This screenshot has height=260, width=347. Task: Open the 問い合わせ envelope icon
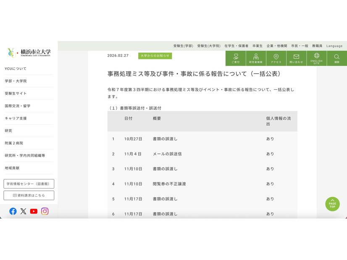click(296, 57)
